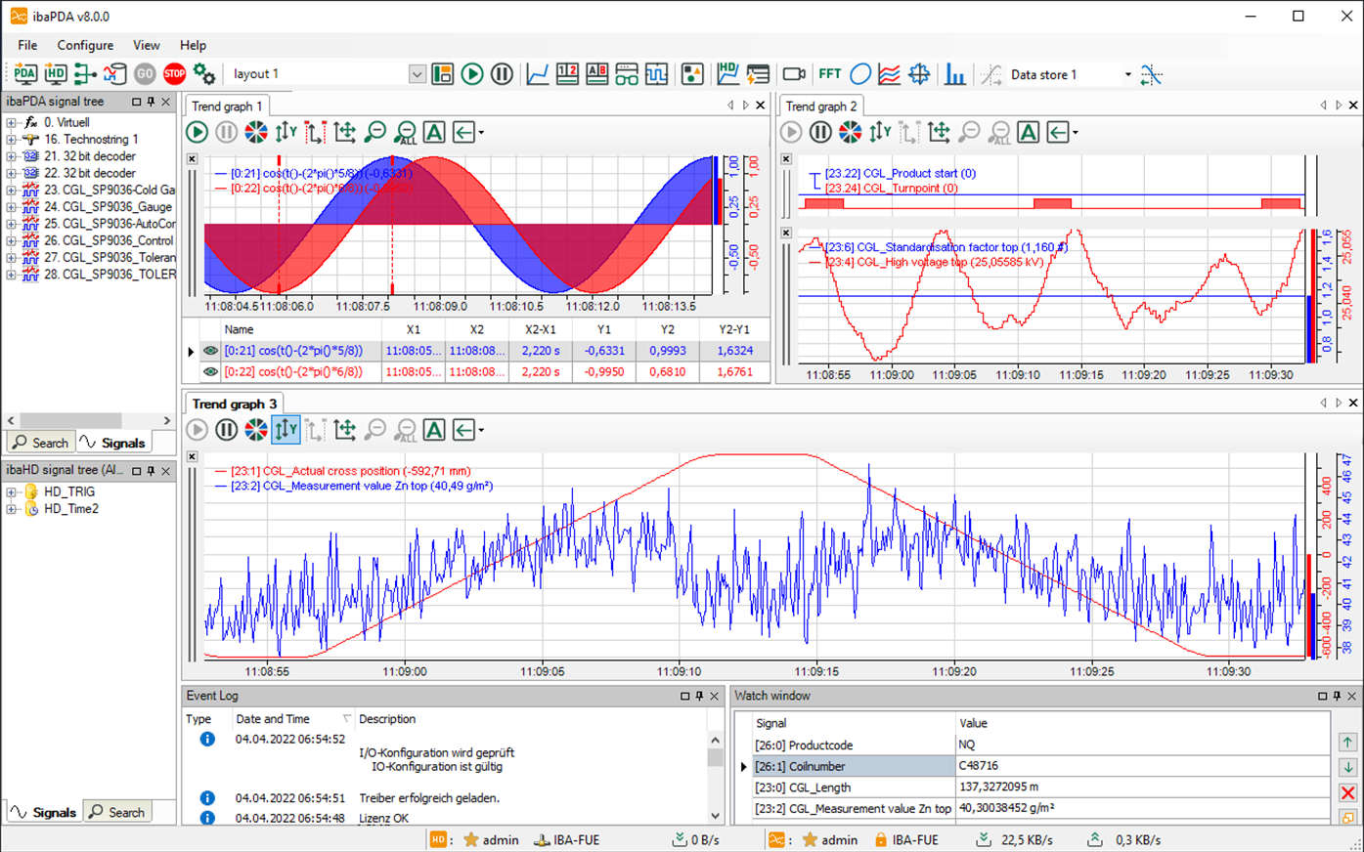Click the red Y-axis color bar in Trend graph 3
Viewport: 1364px width, 852px height.
[1310, 606]
